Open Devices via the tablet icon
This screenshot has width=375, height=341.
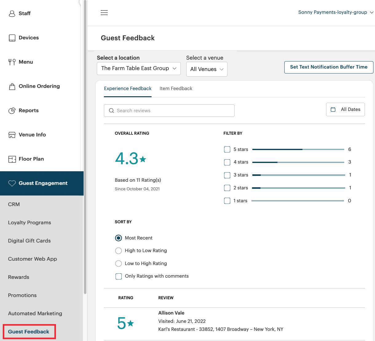(x=12, y=38)
